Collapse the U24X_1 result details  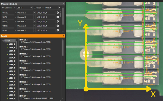coord(20,82)
